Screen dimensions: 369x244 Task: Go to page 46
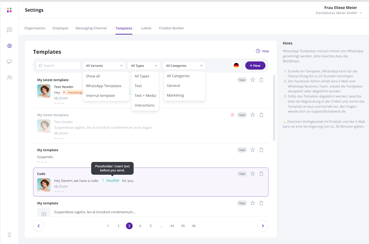coord(194,226)
